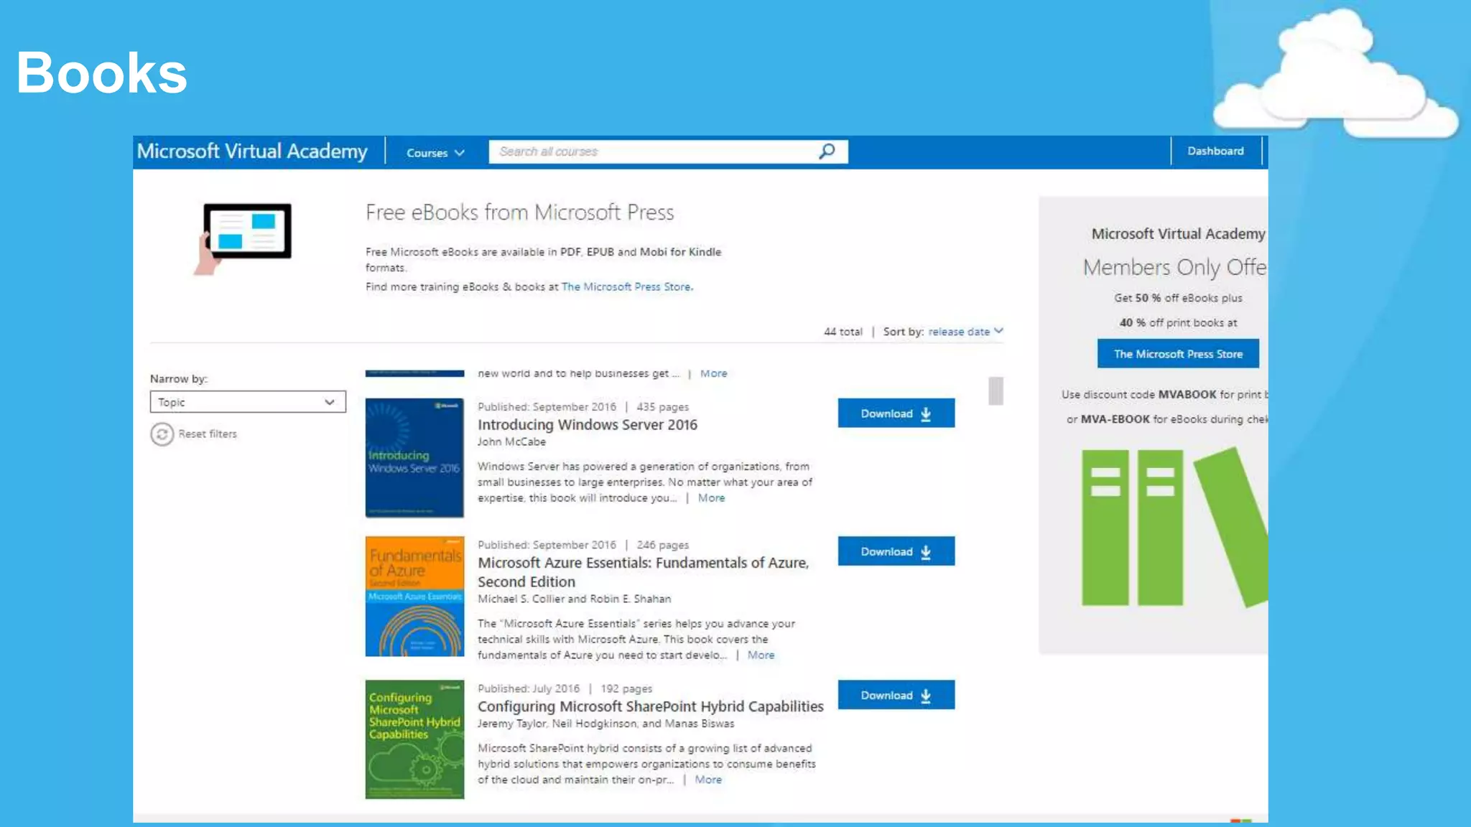Open the Dashboard menu item
The width and height of the screenshot is (1471, 827).
click(x=1215, y=151)
